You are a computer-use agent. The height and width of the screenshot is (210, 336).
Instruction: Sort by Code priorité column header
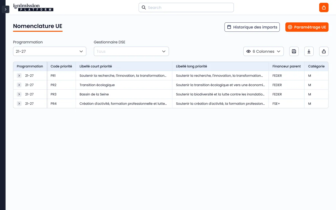click(61, 66)
